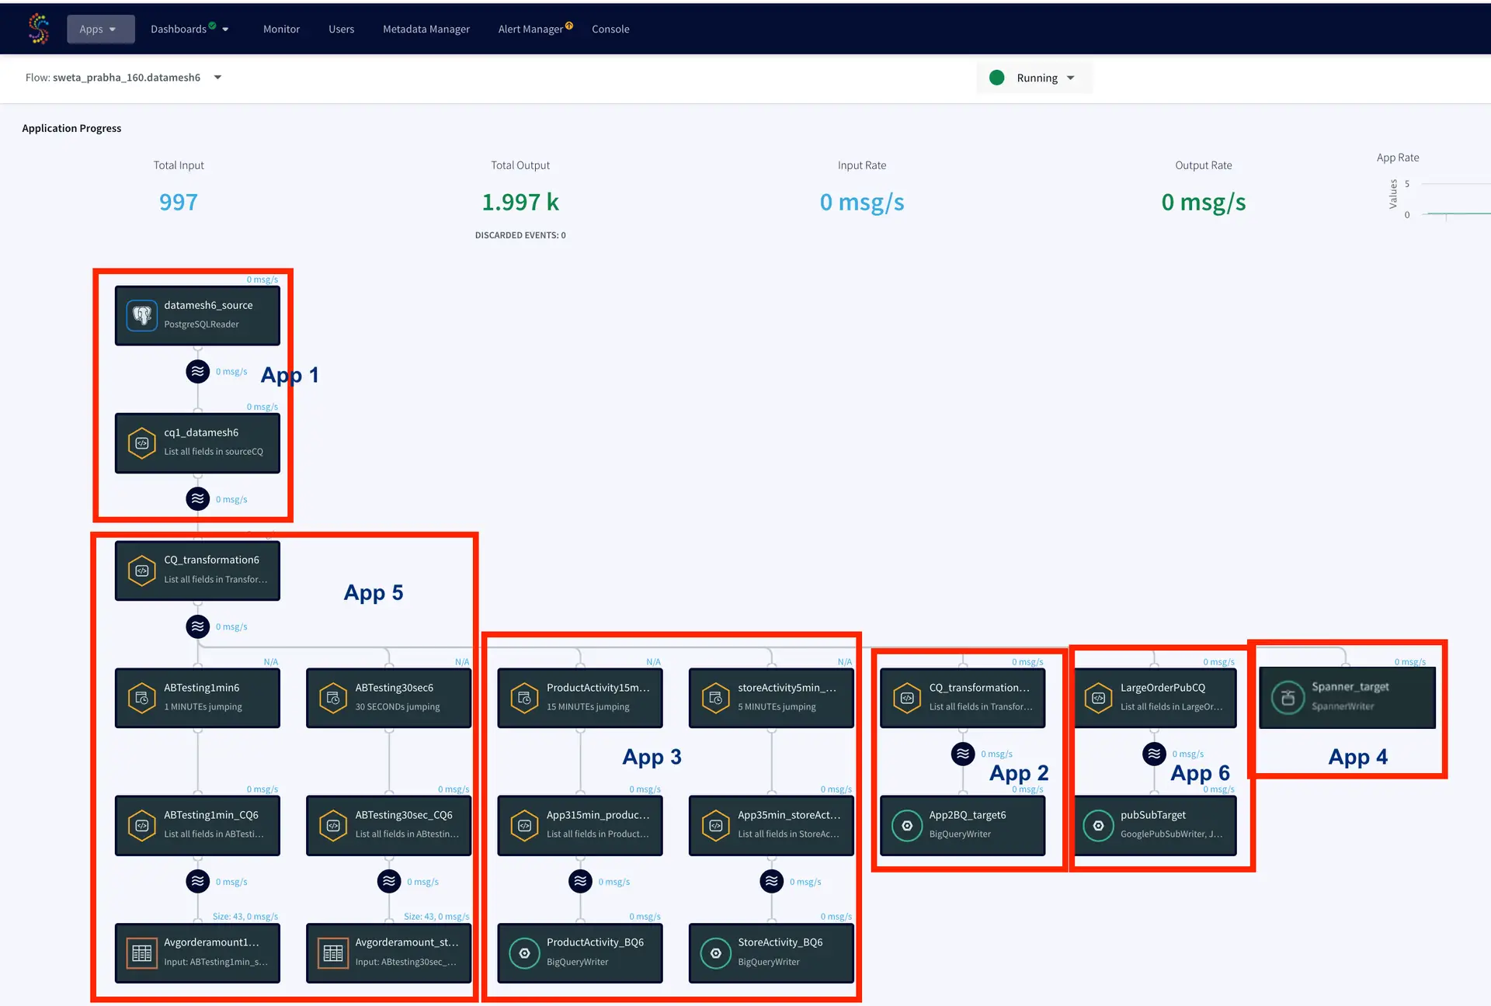Click the stream icon below datamesh6_source
This screenshot has width=1491, height=1006.
tap(198, 372)
